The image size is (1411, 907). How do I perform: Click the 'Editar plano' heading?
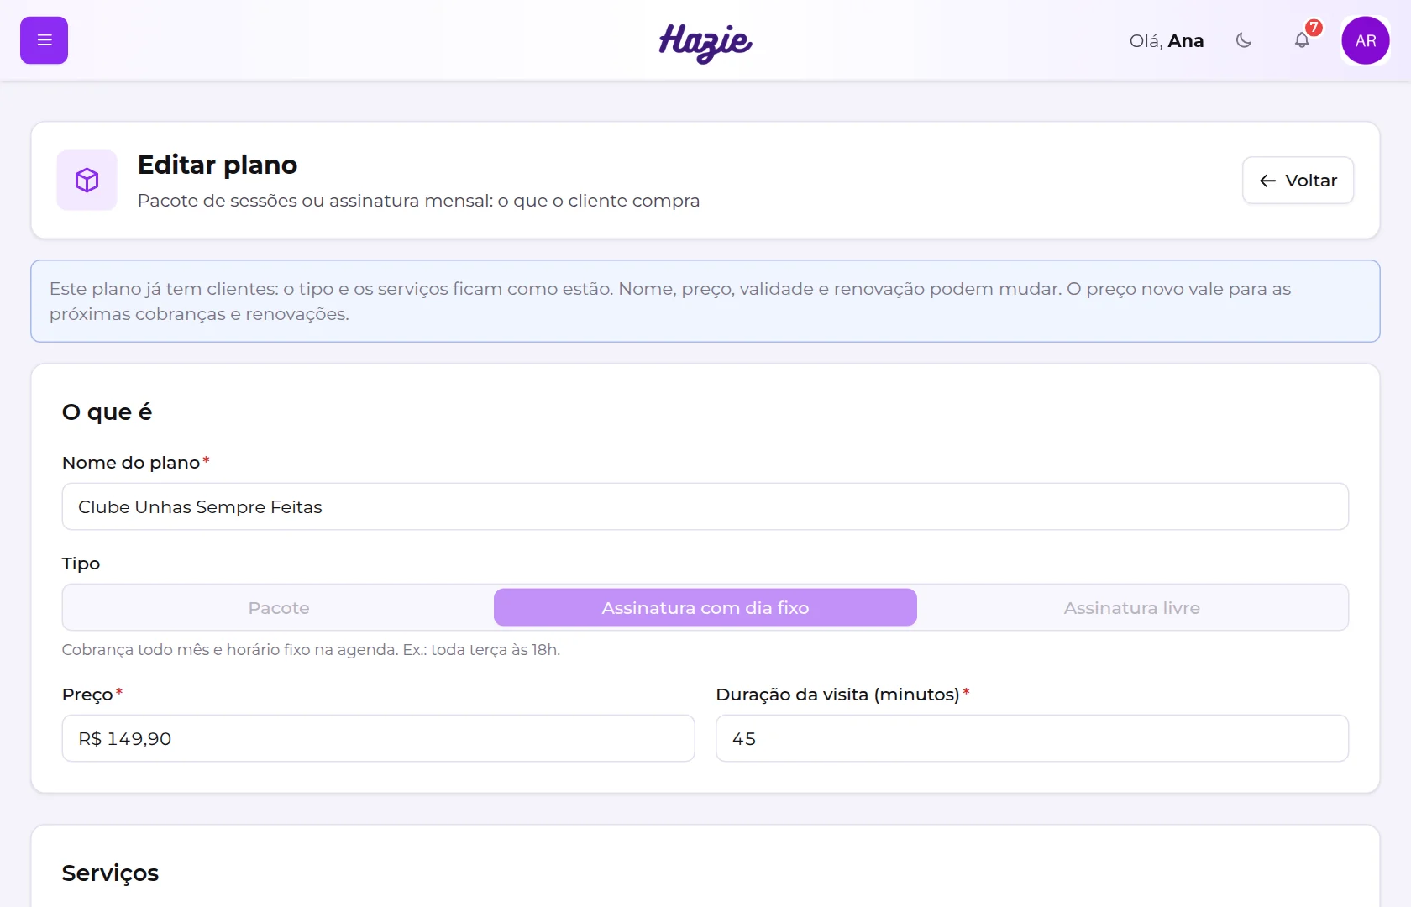pyautogui.click(x=218, y=165)
